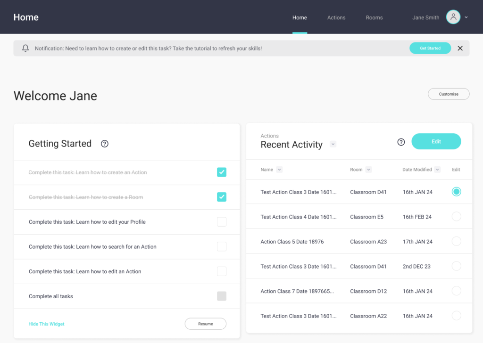Open the Date Modified column dropdown
This screenshot has width=483, height=343.
pos(438,170)
